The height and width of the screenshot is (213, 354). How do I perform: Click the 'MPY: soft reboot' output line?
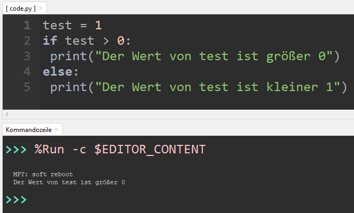[43, 174]
